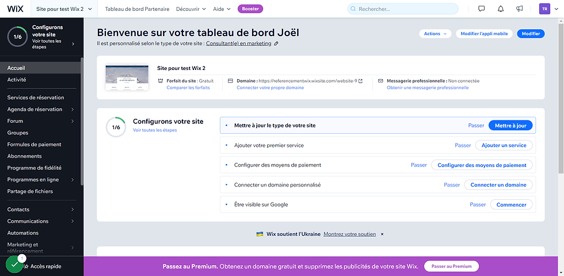Click the Domaine browser icon
Viewport: 564px width, 276px height.
[230, 81]
